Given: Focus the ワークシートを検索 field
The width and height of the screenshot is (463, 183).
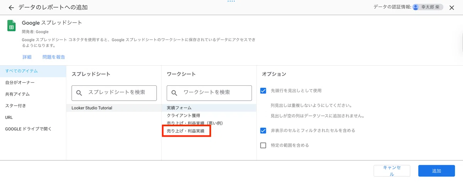Looking at the screenshot, I should click(209, 93).
